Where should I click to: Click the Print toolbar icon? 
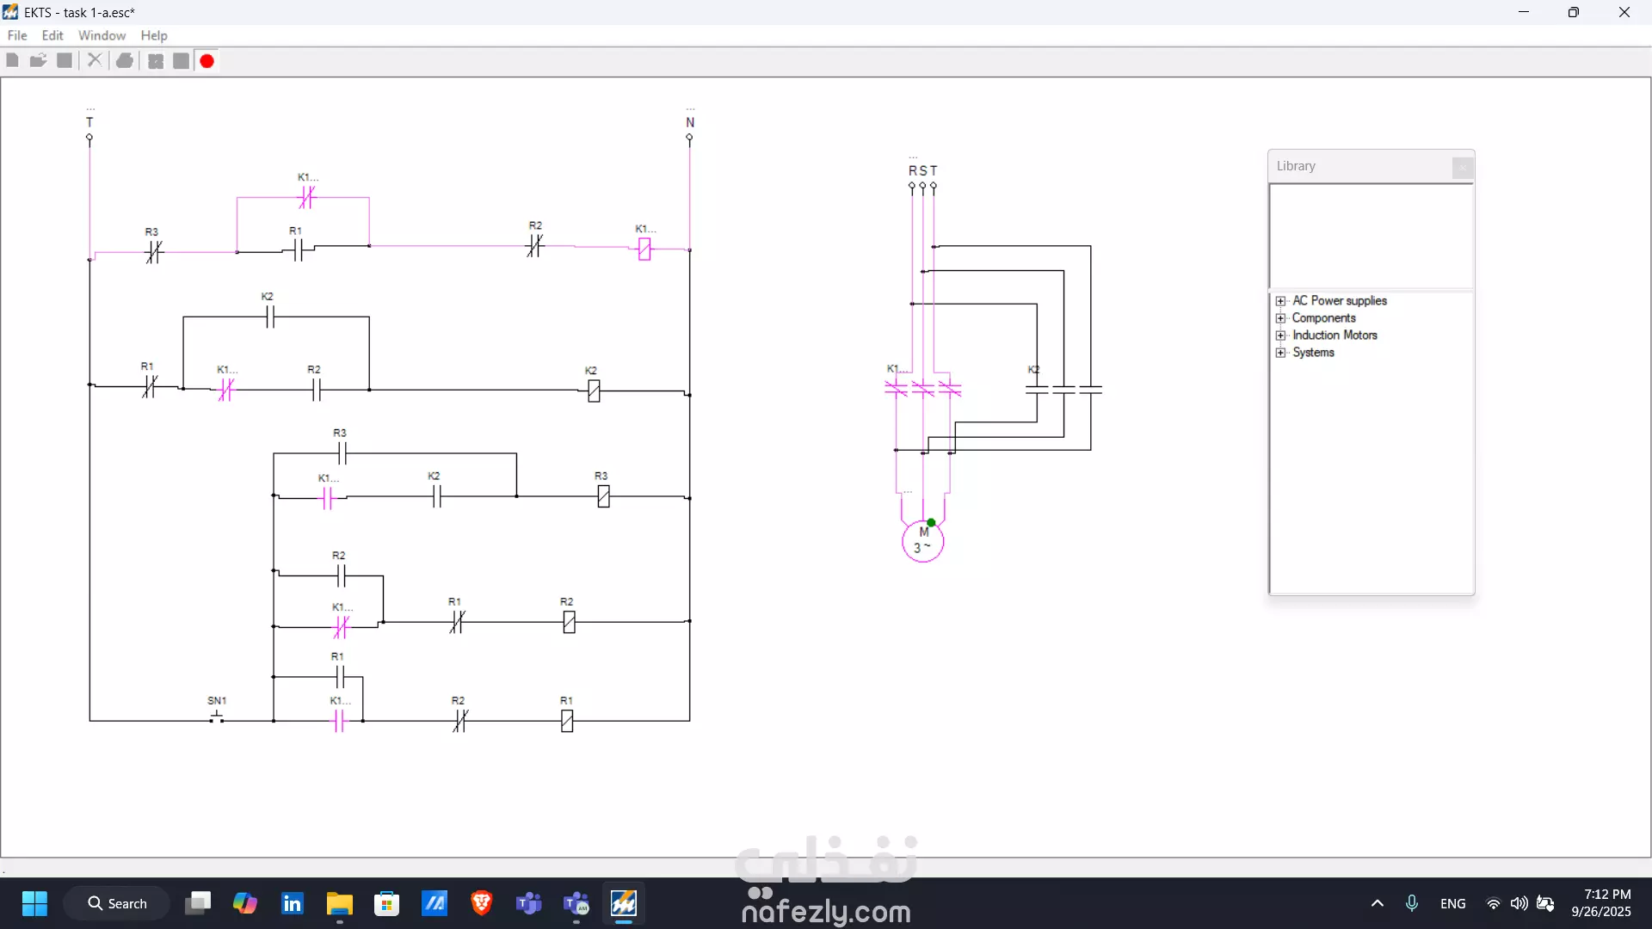pos(125,61)
